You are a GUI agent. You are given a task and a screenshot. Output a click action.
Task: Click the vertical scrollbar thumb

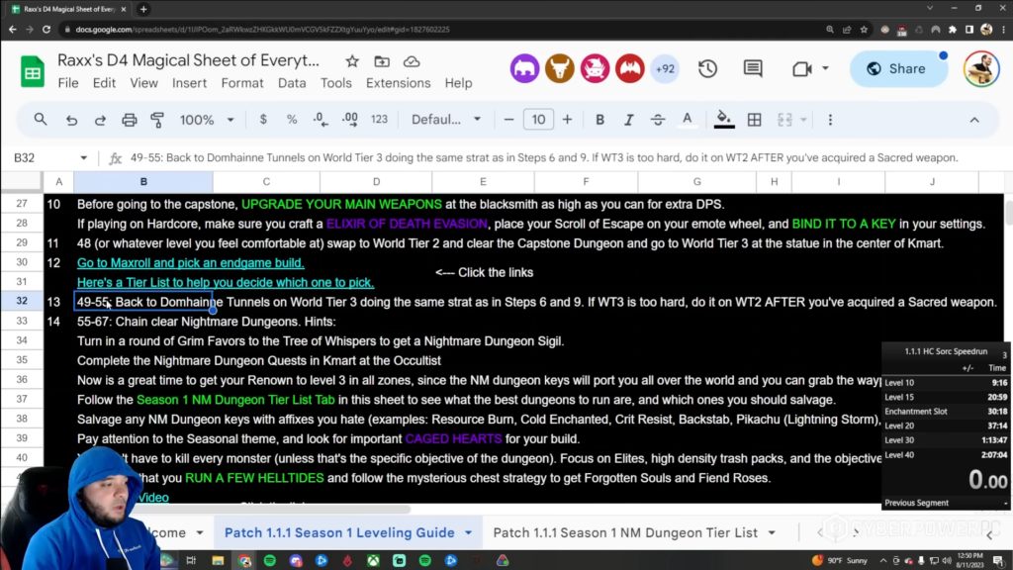pos(1008,214)
